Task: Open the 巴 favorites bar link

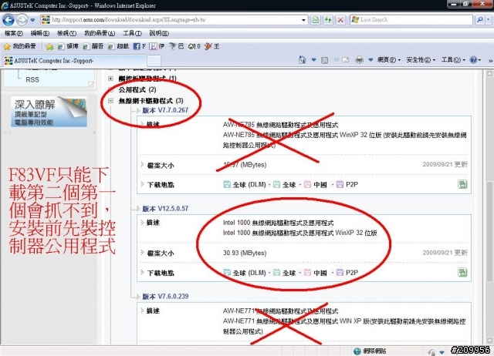Action: 177,46
